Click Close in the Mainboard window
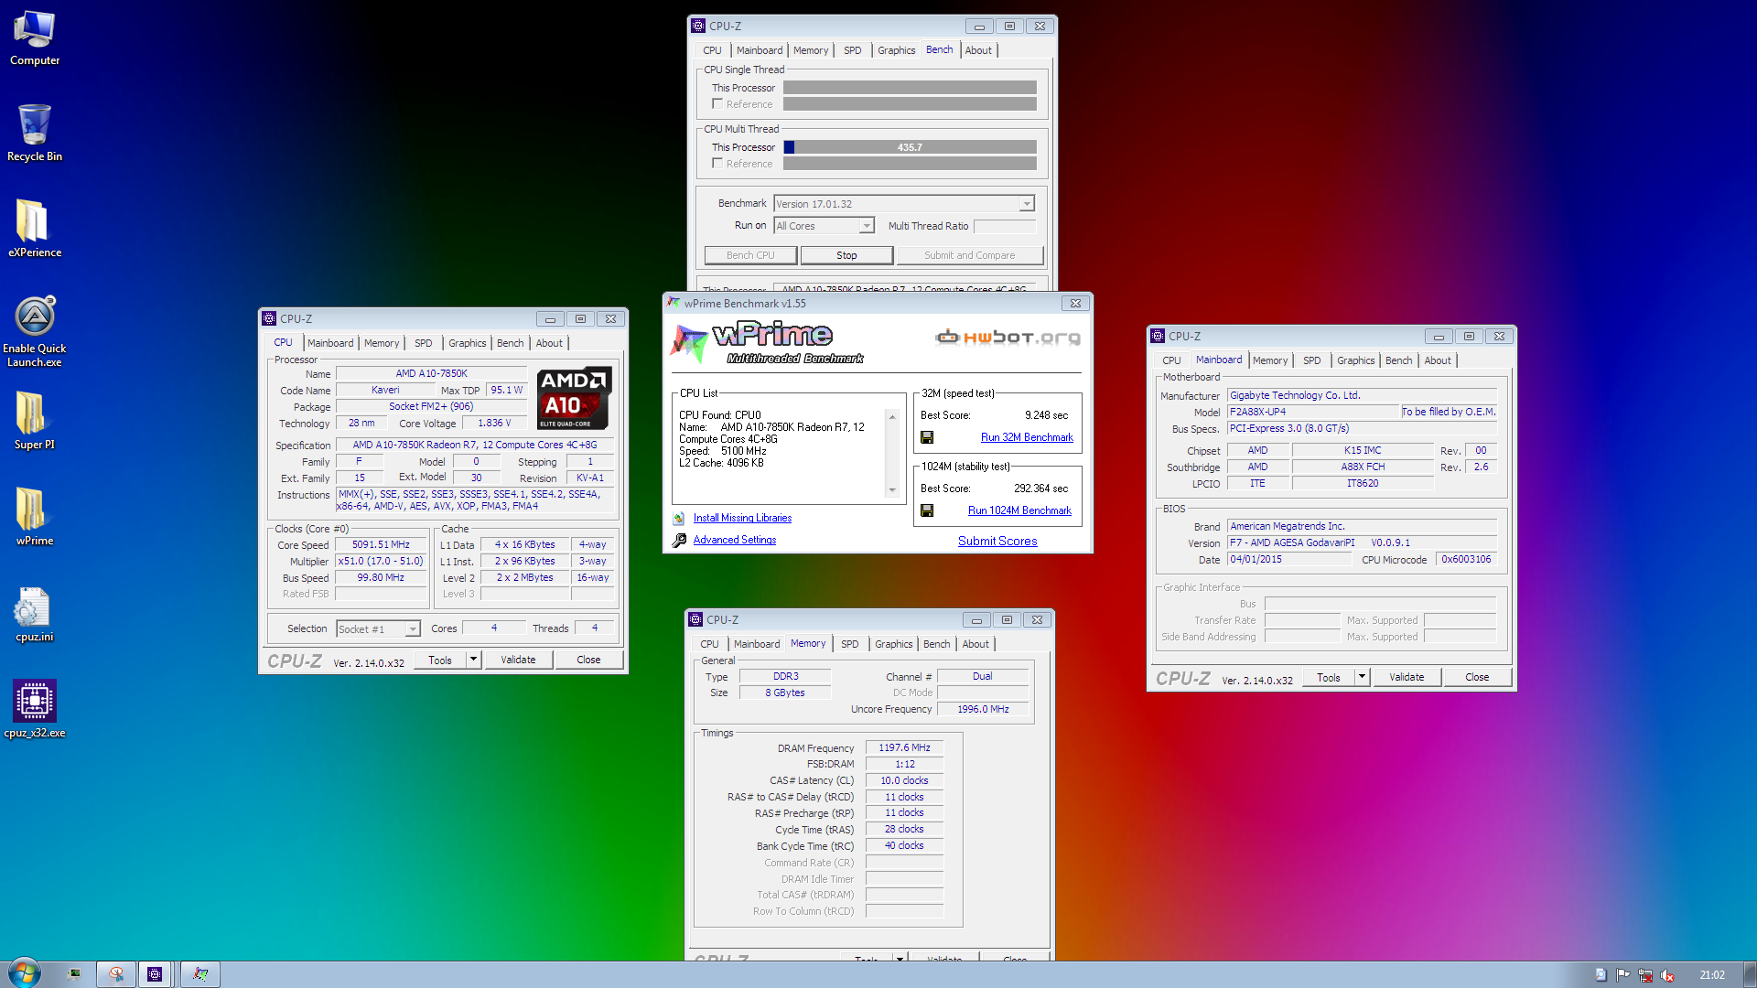The height and width of the screenshot is (988, 1757). (x=1477, y=677)
